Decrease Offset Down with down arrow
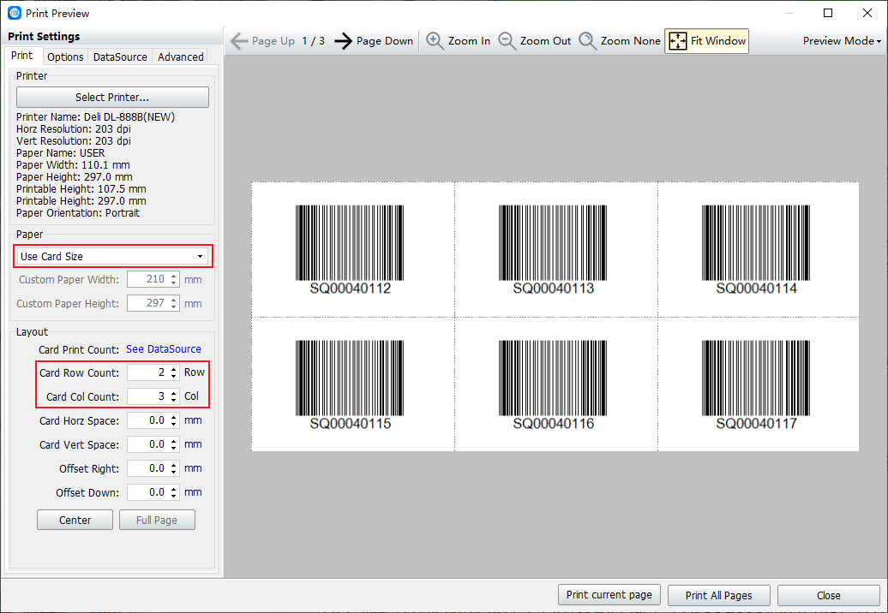 tap(174, 496)
